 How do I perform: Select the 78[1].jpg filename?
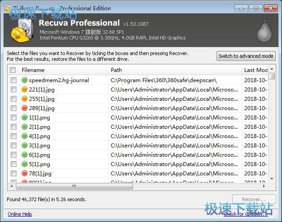tap(40, 174)
